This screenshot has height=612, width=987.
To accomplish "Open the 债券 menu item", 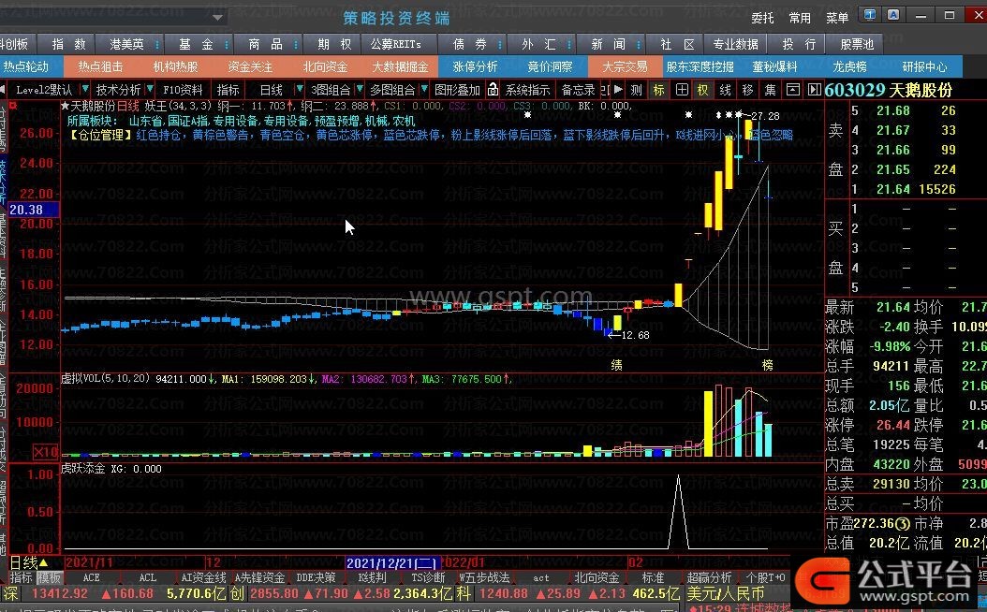I will point(470,45).
